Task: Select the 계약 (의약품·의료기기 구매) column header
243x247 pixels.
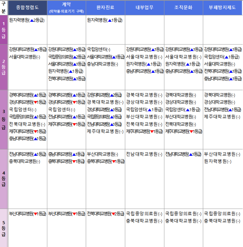Action: pyautogui.click(x=66, y=8)
